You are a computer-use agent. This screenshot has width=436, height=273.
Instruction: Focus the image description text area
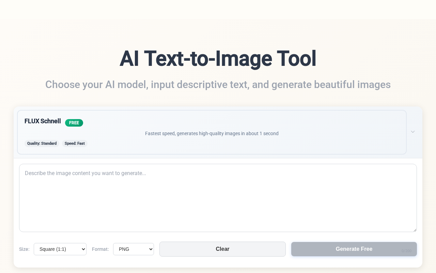coord(218,198)
